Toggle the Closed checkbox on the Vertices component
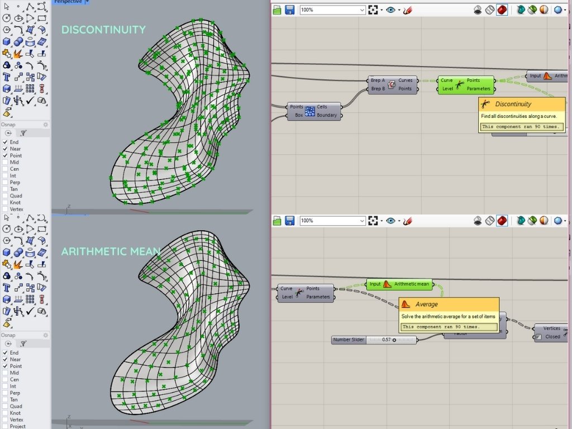572x429 pixels. point(538,337)
